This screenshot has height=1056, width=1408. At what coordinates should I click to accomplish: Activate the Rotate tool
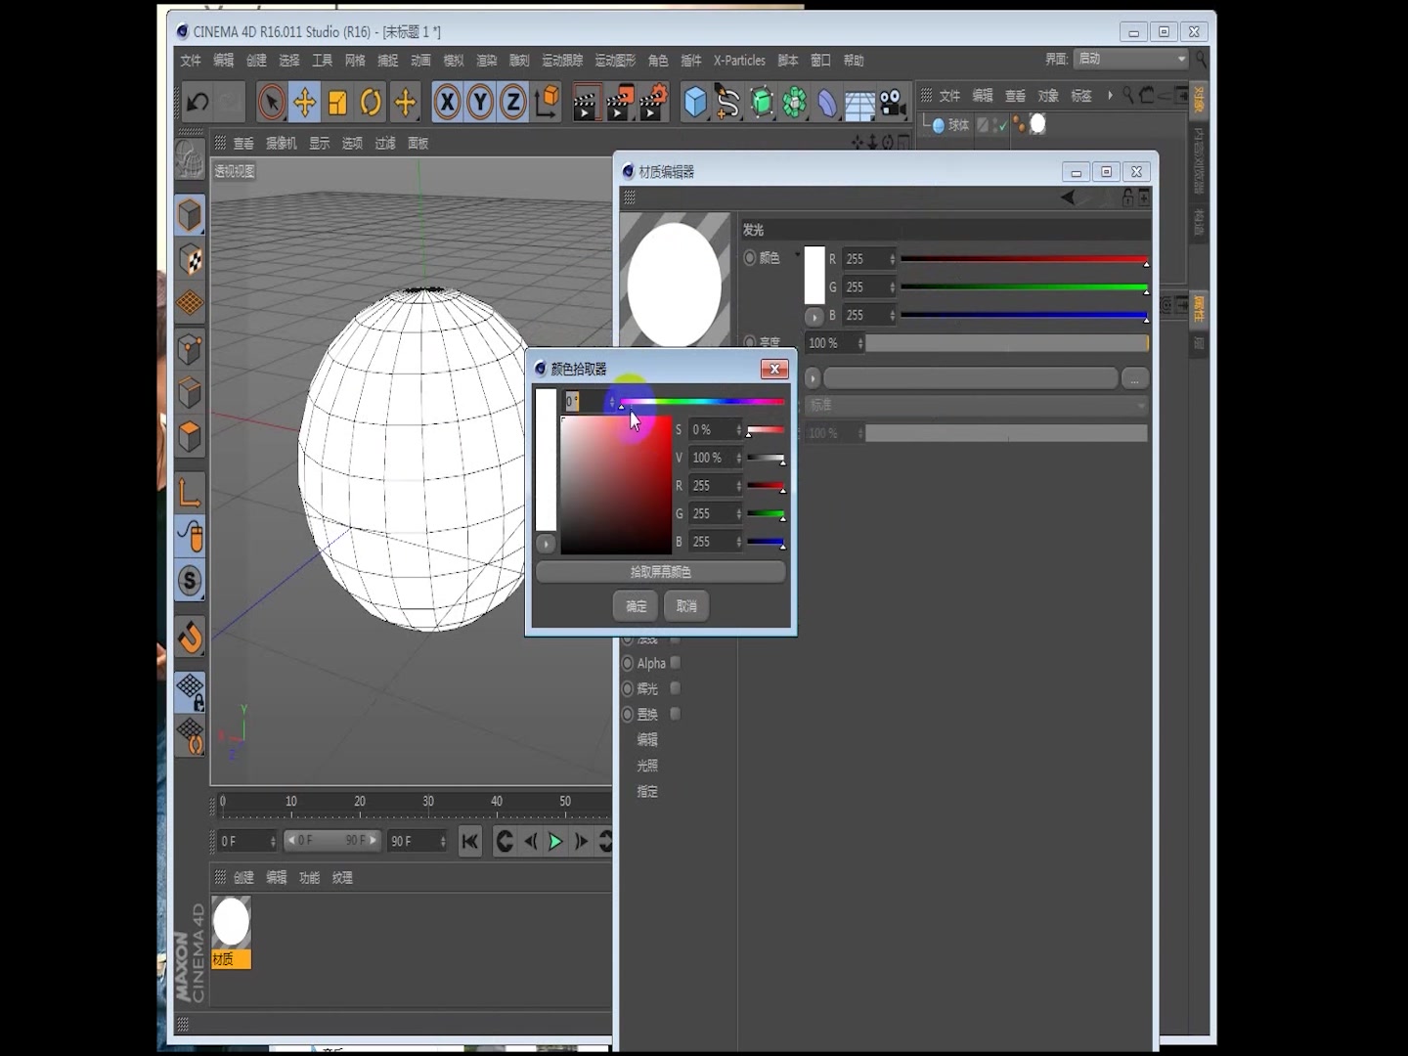pos(371,102)
